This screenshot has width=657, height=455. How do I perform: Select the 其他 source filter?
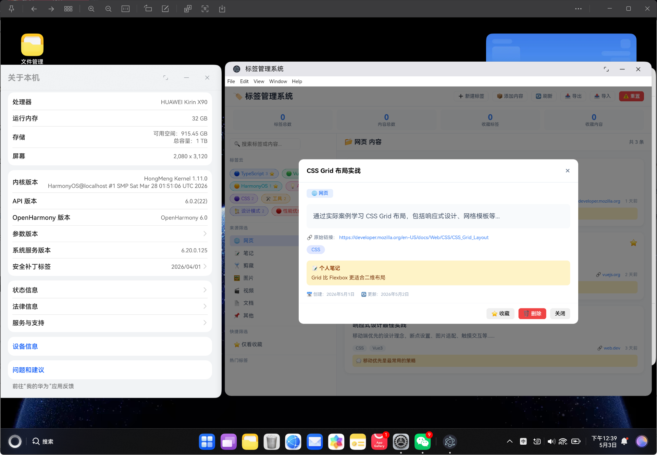[248, 315]
